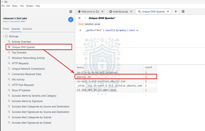205x131 pixels.
Task: Open the File menu
Action: 3,6
